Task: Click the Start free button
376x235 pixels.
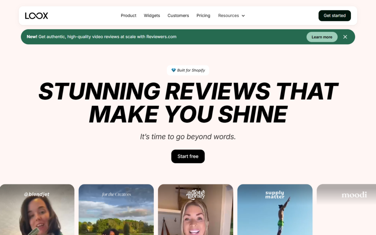Action: click(188, 156)
